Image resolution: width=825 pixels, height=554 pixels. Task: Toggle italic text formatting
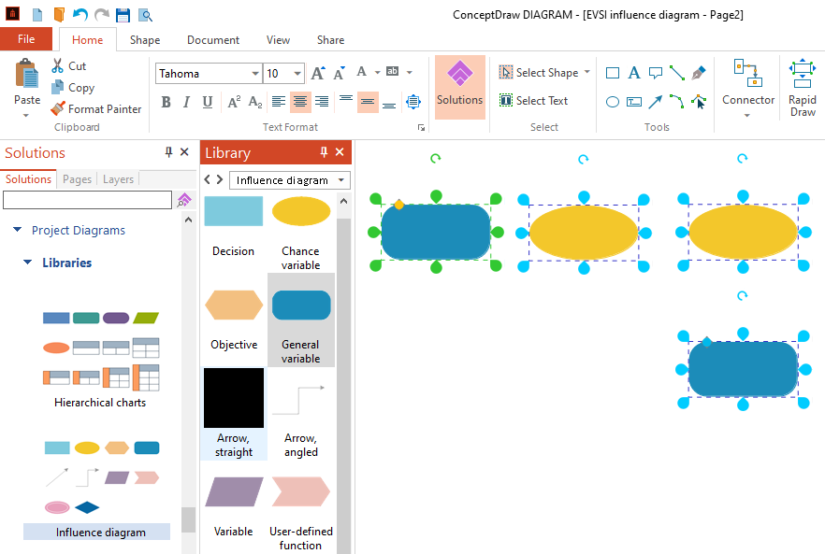(186, 102)
